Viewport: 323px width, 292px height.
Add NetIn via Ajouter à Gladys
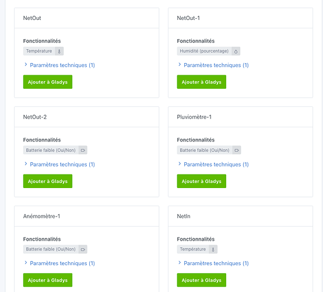coord(202,280)
